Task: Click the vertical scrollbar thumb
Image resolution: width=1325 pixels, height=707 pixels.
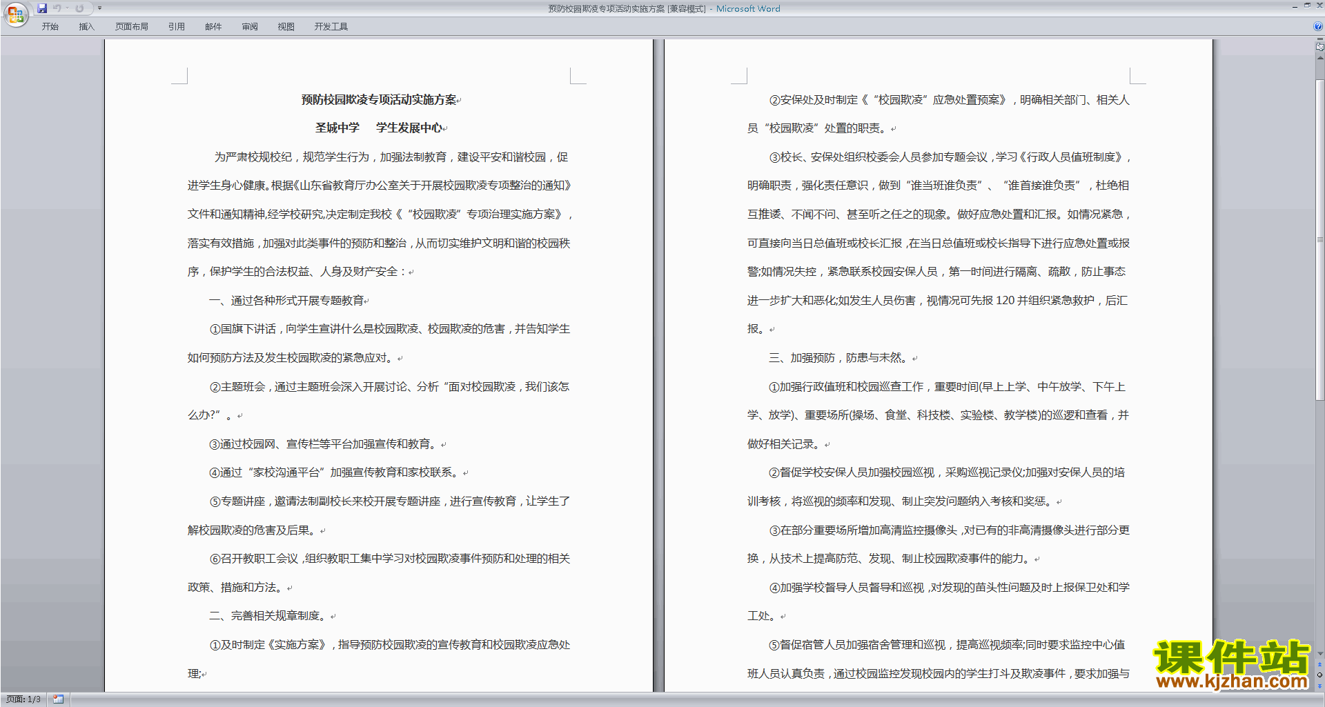Action: pyautogui.click(x=1319, y=239)
